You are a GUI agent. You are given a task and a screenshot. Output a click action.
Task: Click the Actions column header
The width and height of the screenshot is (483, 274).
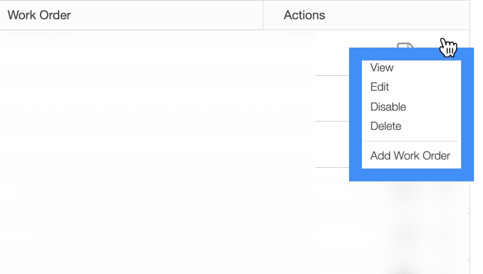[x=304, y=15]
